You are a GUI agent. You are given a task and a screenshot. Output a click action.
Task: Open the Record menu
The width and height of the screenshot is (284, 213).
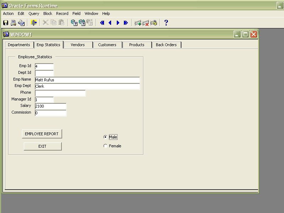pyautogui.click(x=62, y=13)
